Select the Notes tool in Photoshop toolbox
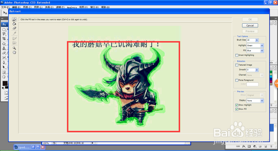278x151 pixels. (x=4, y=72)
